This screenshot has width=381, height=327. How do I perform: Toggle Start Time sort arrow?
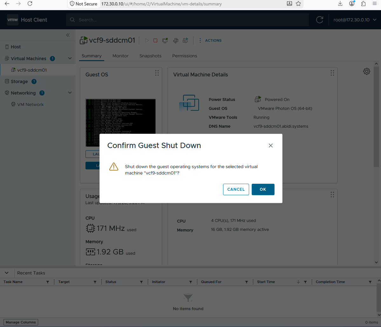pyautogui.click(x=298, y=282)
